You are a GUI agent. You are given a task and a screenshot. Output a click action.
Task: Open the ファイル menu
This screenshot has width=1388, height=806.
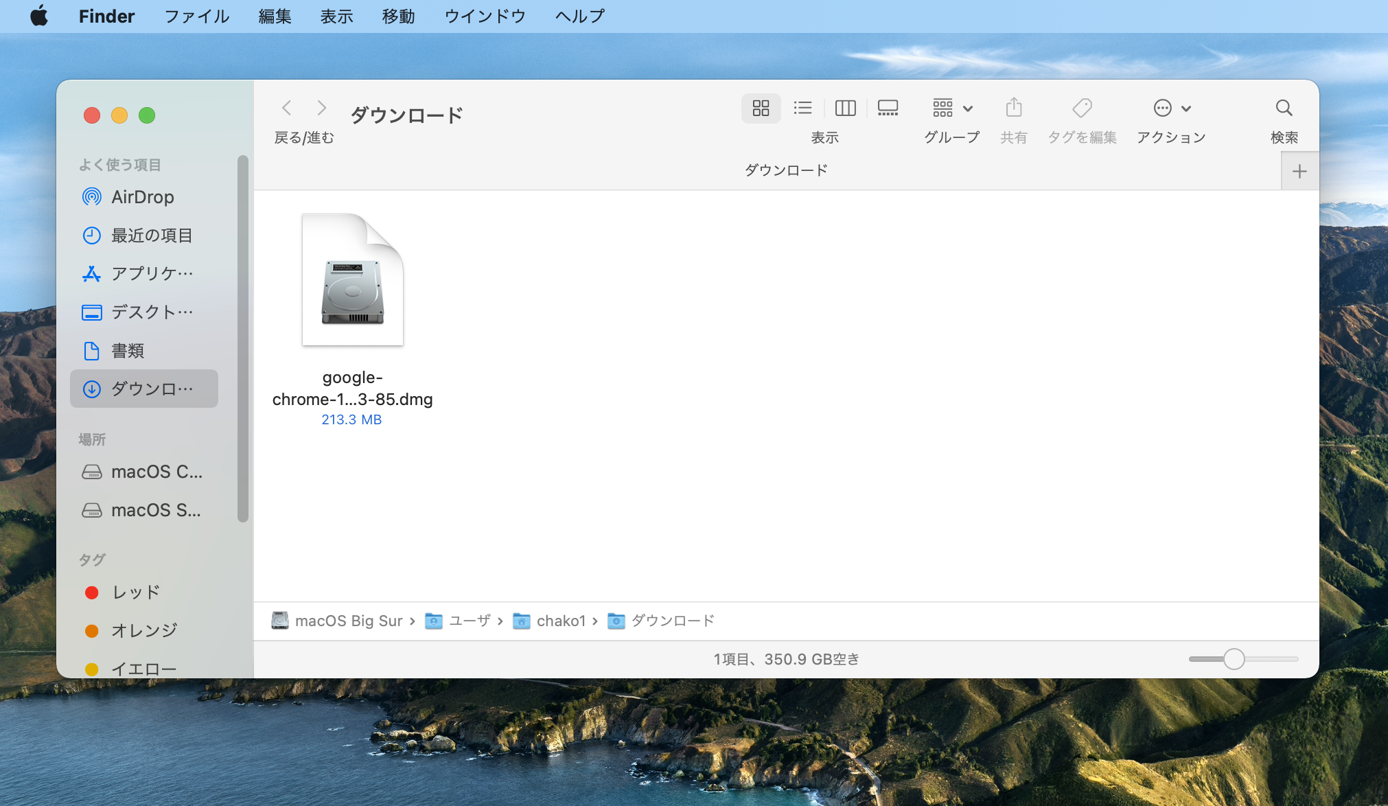pos(196,16)
